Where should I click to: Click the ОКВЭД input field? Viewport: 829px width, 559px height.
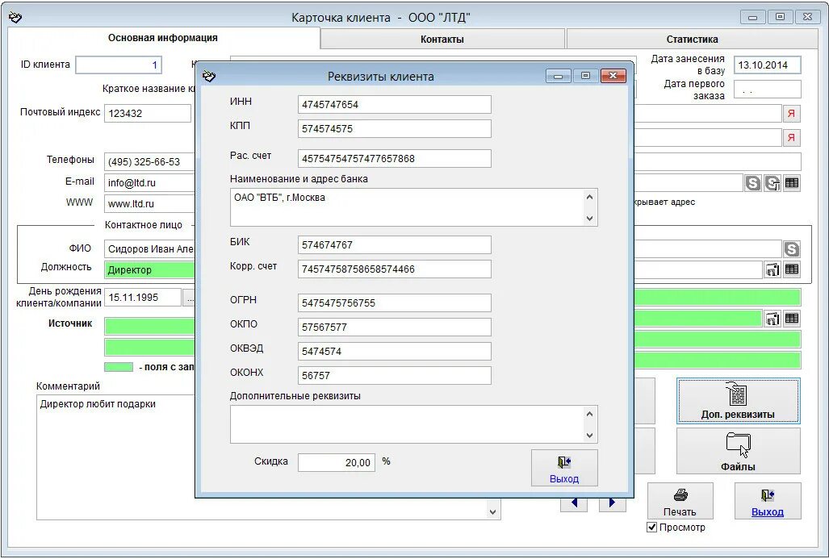pos(395,352)
